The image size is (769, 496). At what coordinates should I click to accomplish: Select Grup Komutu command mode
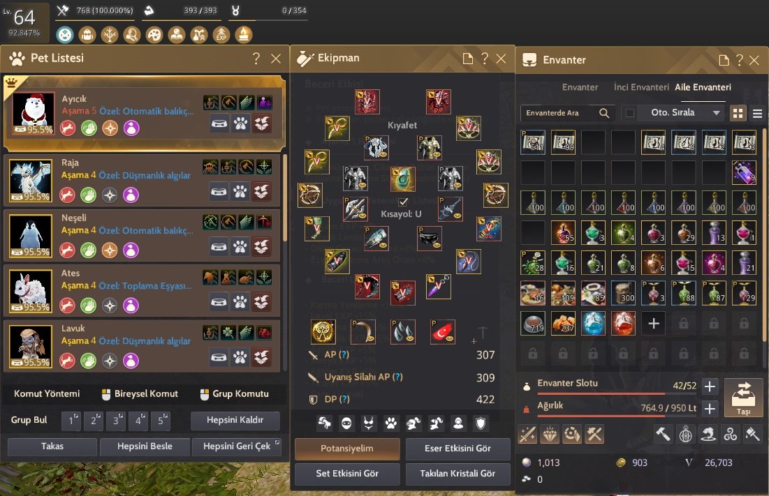235,393
